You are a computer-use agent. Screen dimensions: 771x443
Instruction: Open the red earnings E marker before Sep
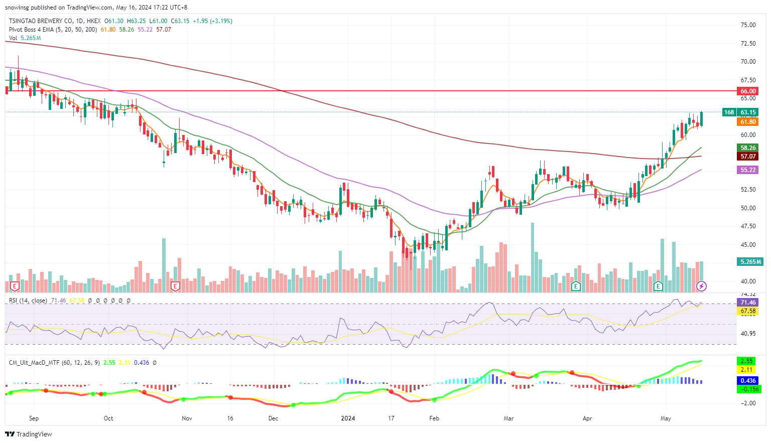15,286
